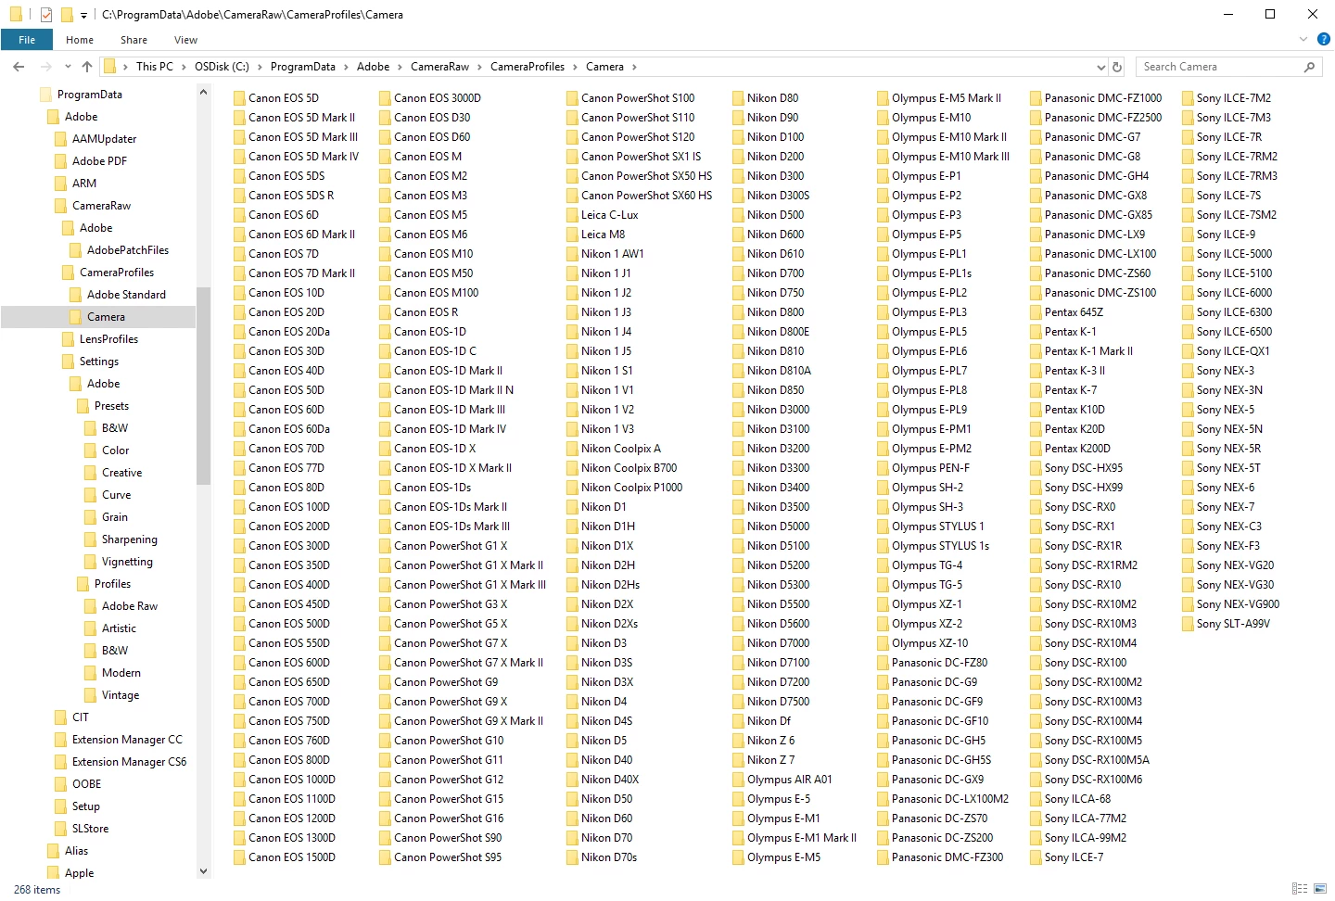Image resolution: width=1335 pixels, height=901 pixels.
Task: Go back with the Back arrow
Action: tap(19, 67)
